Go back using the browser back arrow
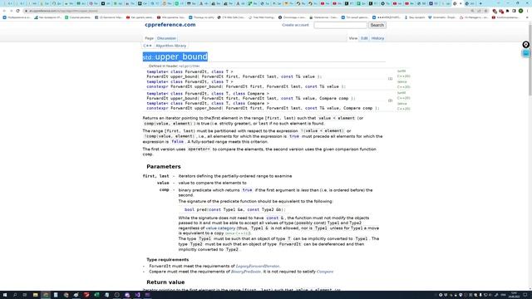 4,11
